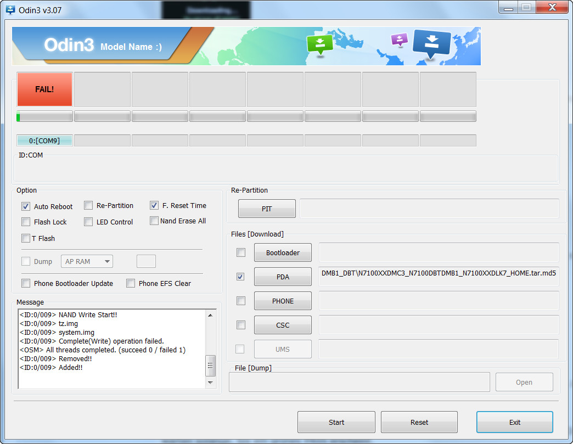Click the 'Added!!' log line

pos(51,367)
